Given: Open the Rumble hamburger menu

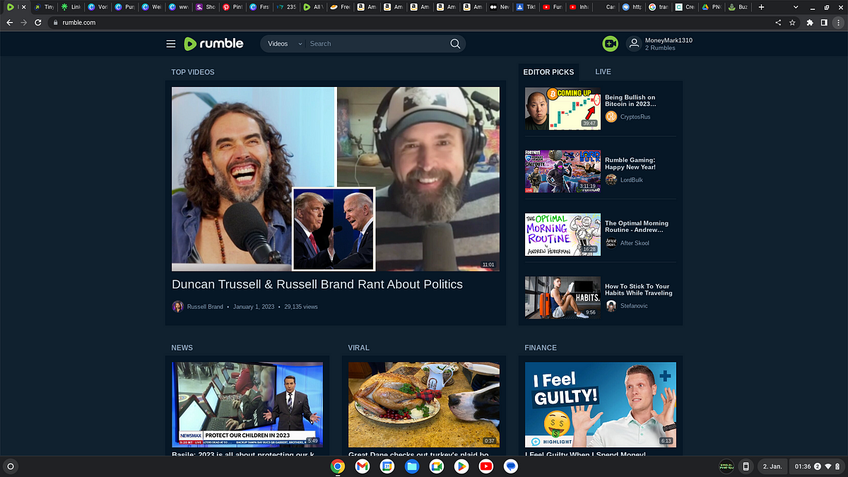Looking at the screenshot, I should tap(171, 44).
